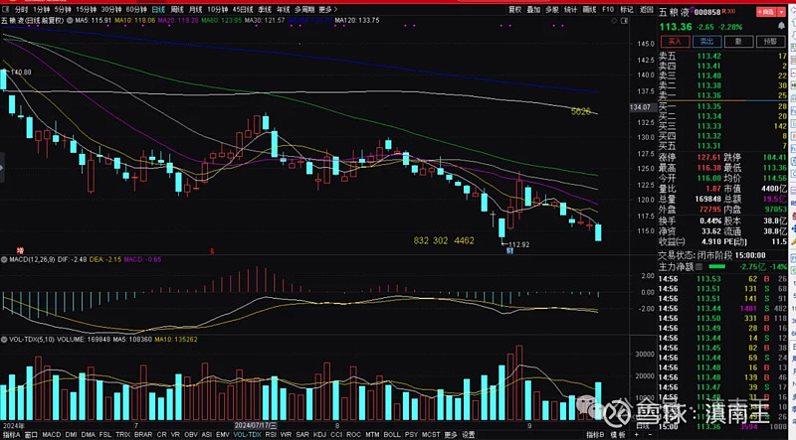This screenshot has width=796, height=440.
Task: Switch to 月线 monthly chart
Action: 195,10
